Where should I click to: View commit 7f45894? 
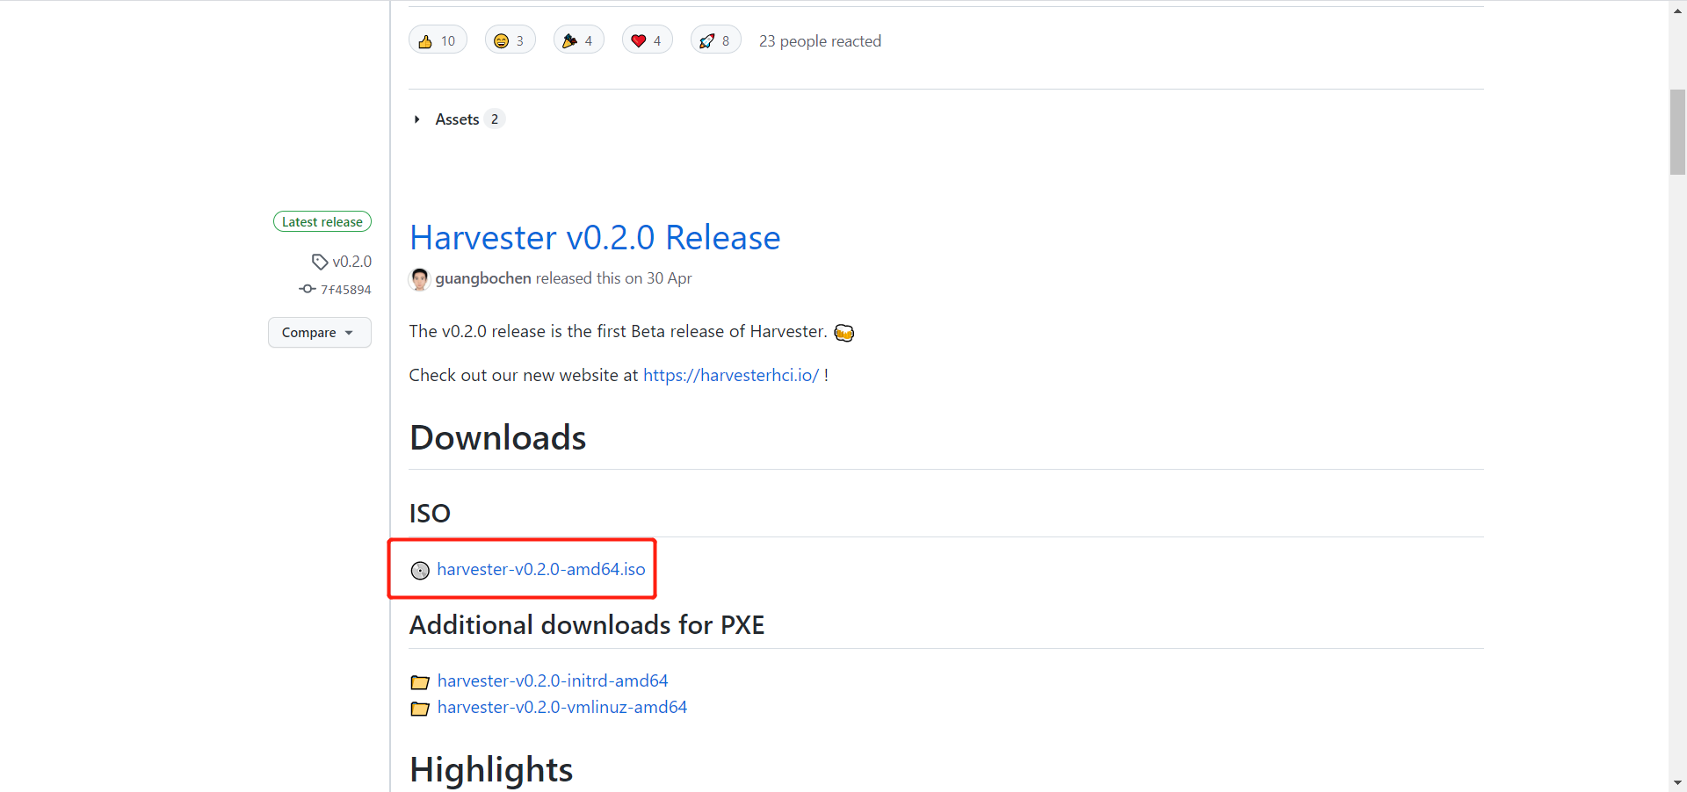(346, 290)
